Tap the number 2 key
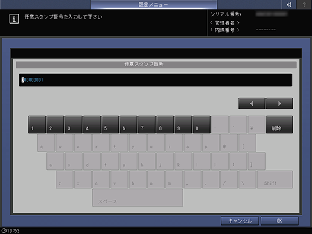The image size is (312, 234). [56, 124]
